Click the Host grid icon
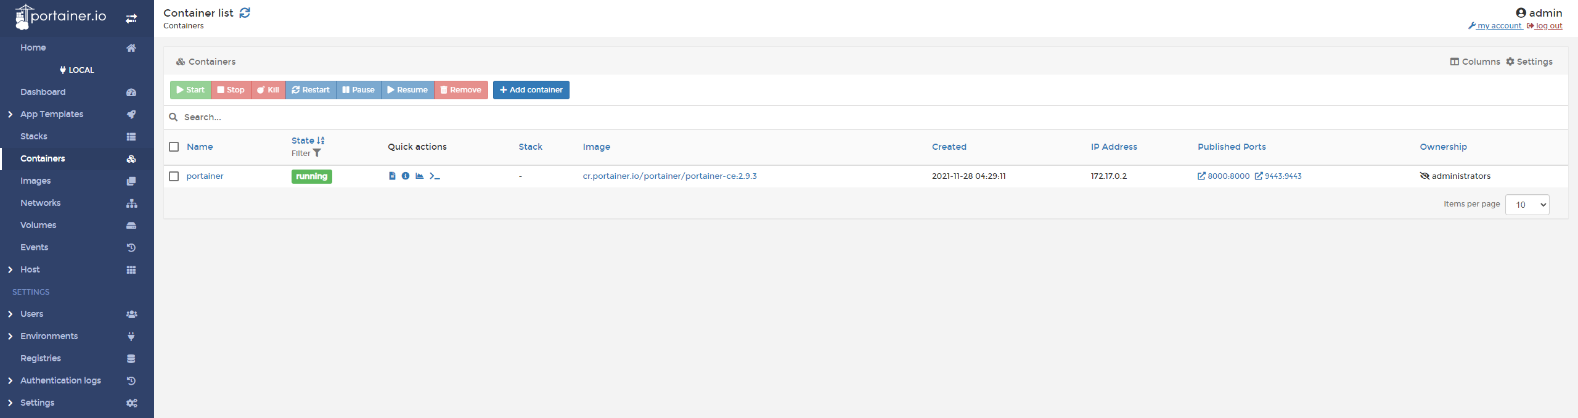This screenshot has height=418, width=1578. [131, 270]
